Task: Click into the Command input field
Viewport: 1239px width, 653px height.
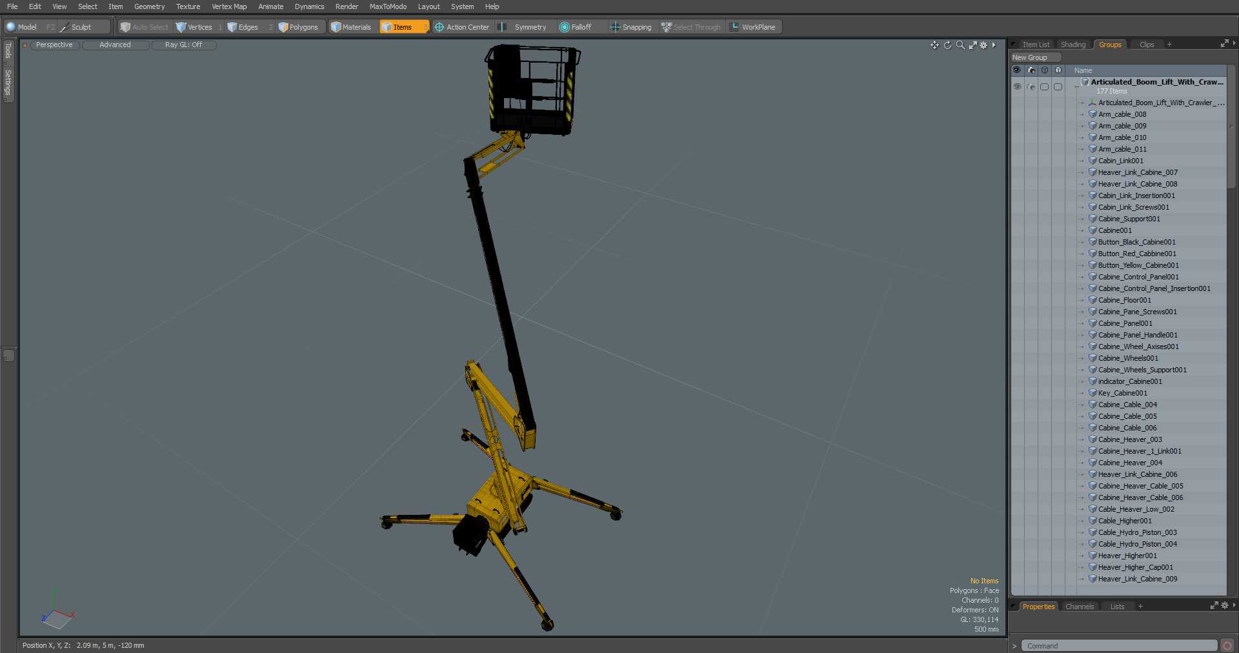Action: 1119,645
